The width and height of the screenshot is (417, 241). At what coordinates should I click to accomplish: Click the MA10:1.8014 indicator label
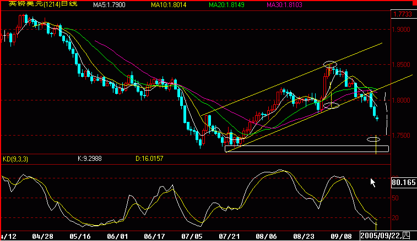point(169,5)
